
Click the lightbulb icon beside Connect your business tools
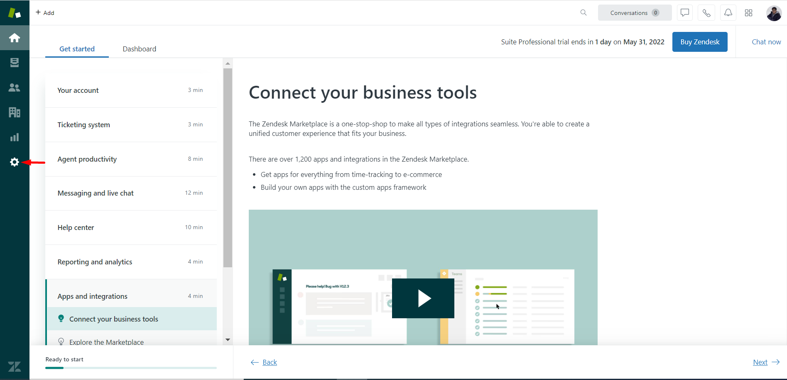click(61, 318)
